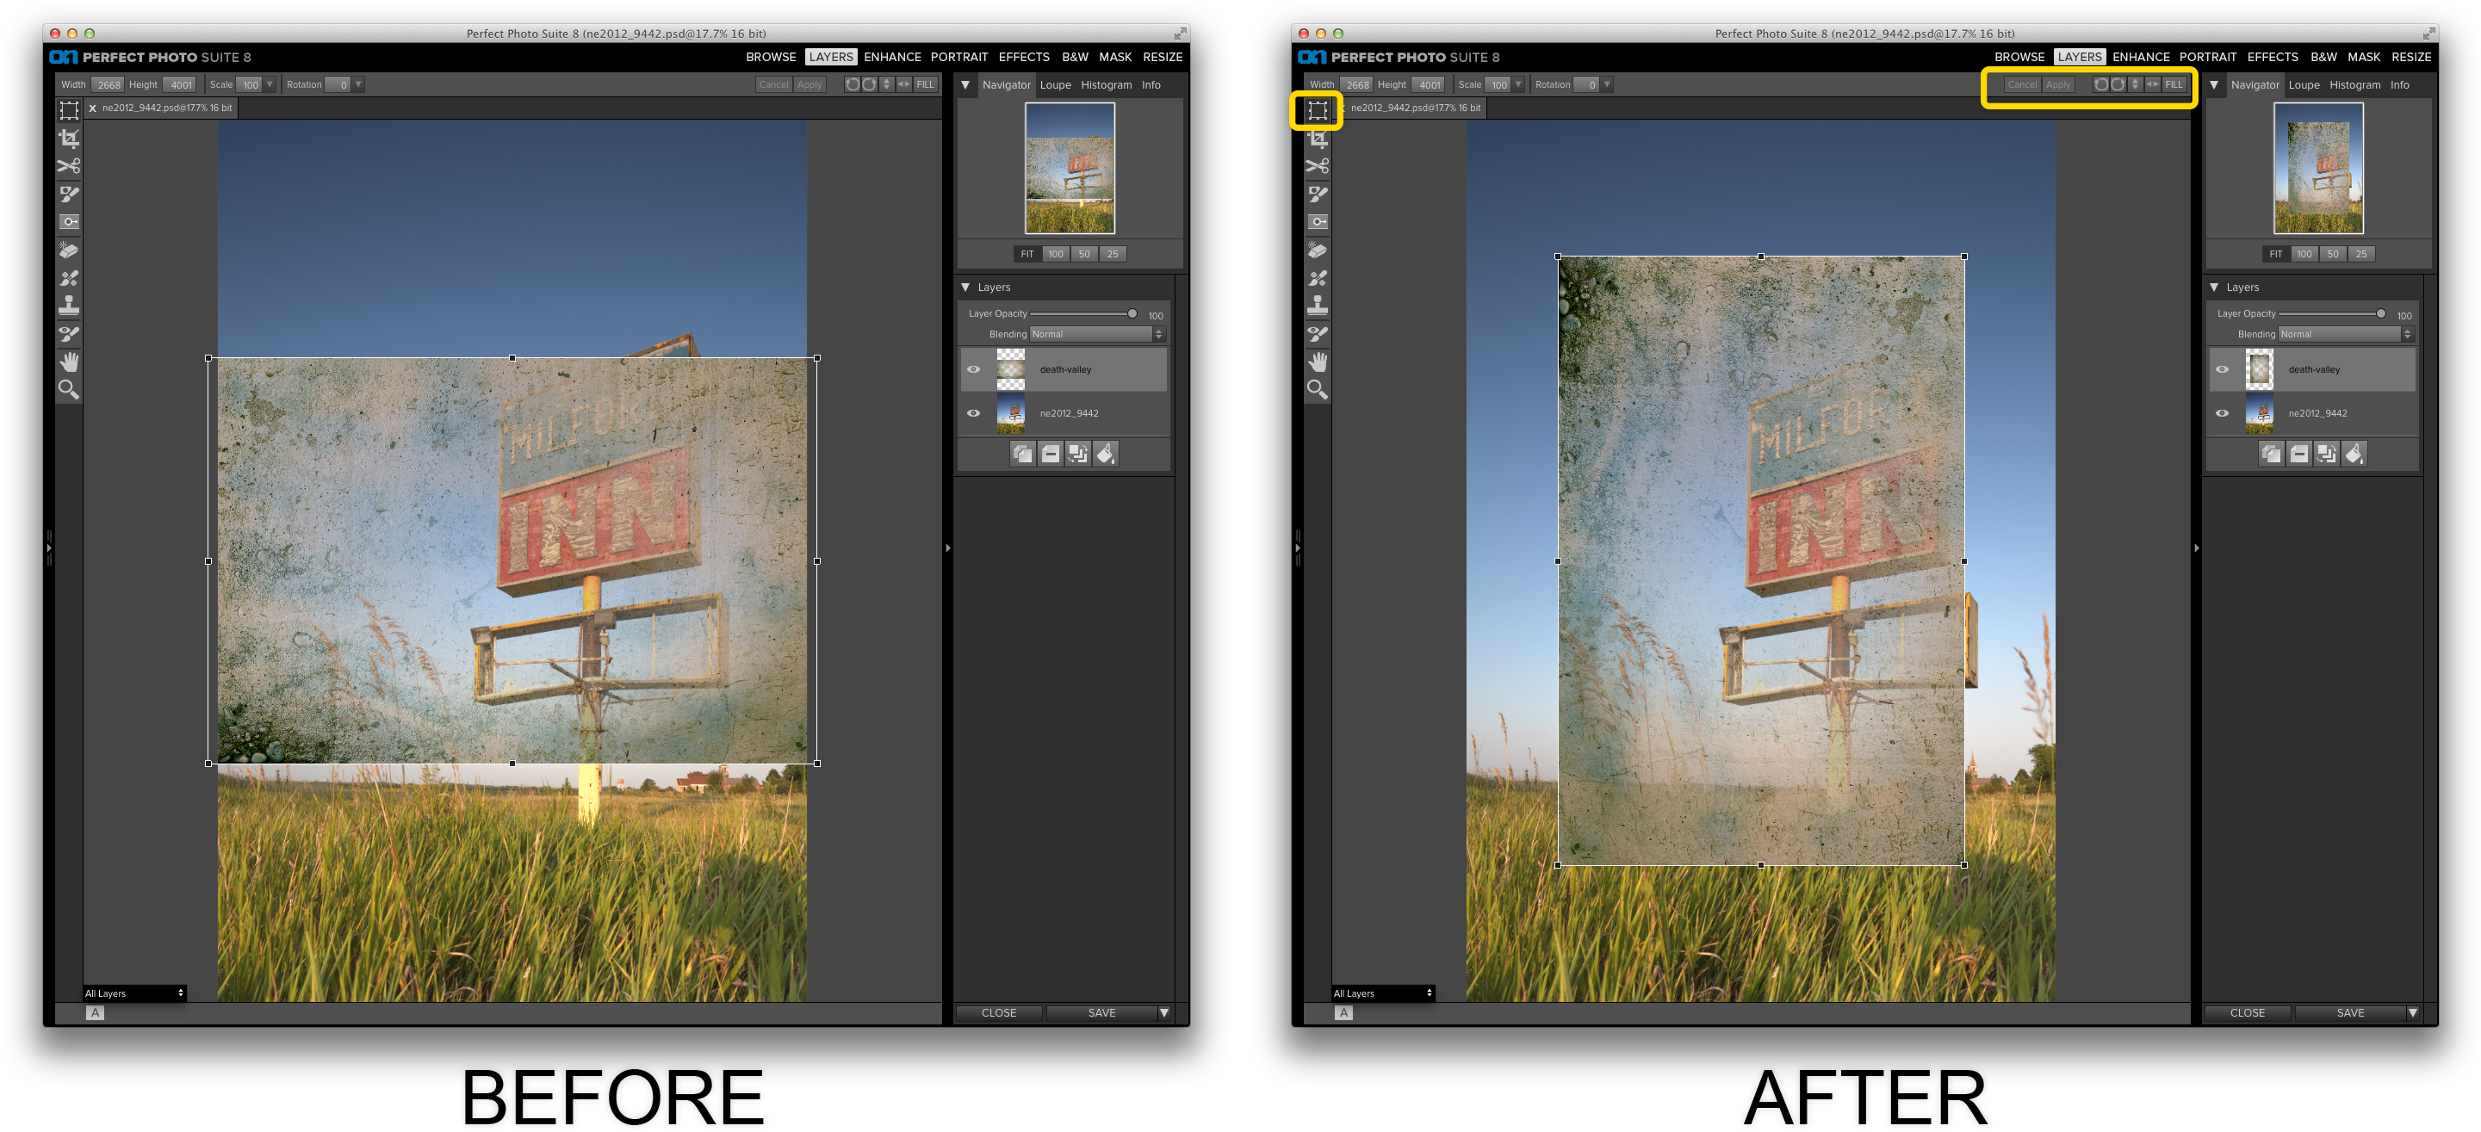2481x1132 pixels.
Task: Select the scissors Trim tool in BEFORE window
Action: 70,166
